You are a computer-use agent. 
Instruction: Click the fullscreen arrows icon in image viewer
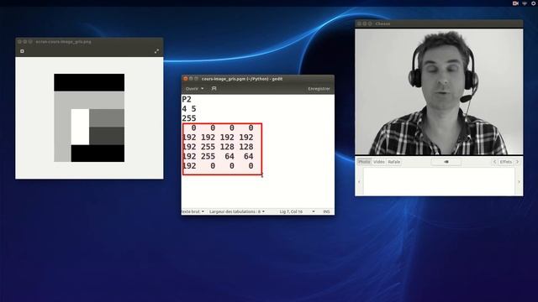pos(156,51)
